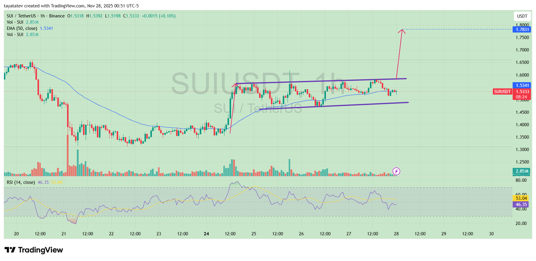
Task: Toggle the first Vol · SUI legend entry
Action: pos(15,22)
